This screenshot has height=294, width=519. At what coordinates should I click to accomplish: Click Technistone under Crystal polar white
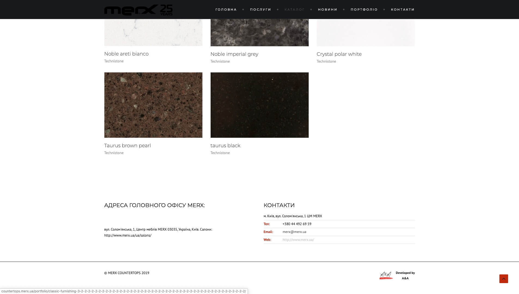point(326,62)
